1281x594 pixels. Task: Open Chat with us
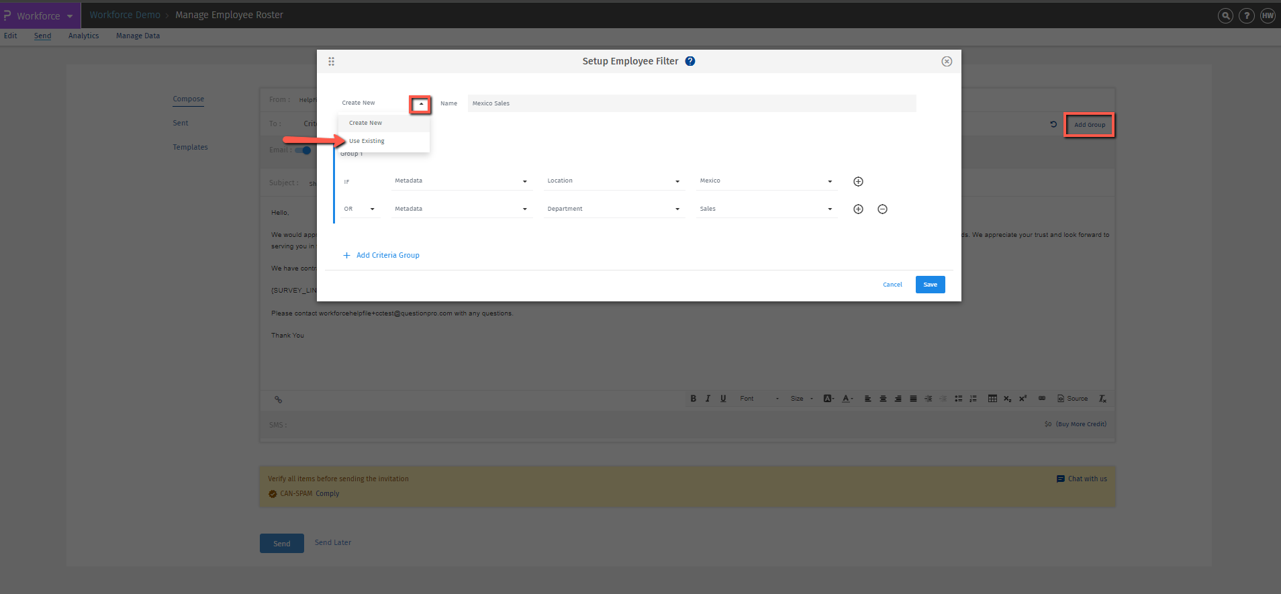point(1082,479)
